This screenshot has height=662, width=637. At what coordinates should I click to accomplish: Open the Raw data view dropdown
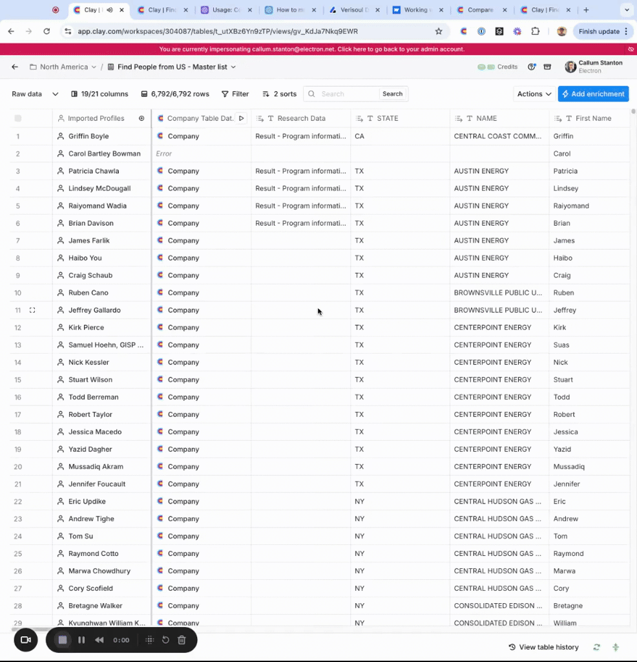35,94
